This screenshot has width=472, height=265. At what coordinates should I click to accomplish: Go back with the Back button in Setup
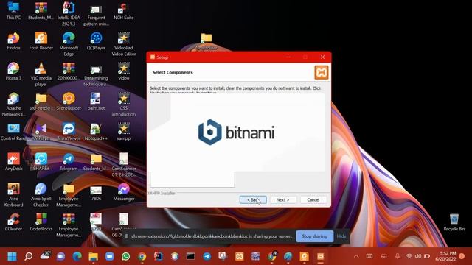pyautogui.click(x=253, y=199)
